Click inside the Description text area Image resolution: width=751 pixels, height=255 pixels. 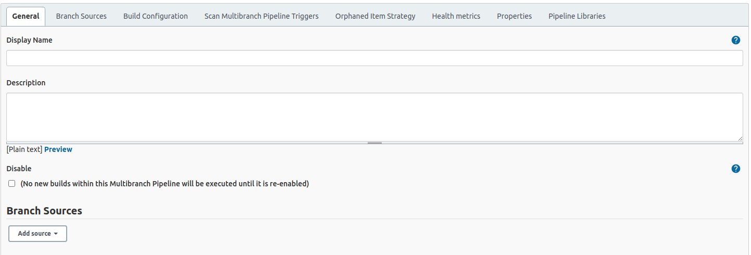click(x=374, y=117)
